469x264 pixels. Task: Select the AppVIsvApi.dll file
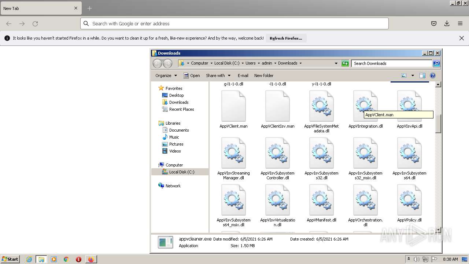409,110
